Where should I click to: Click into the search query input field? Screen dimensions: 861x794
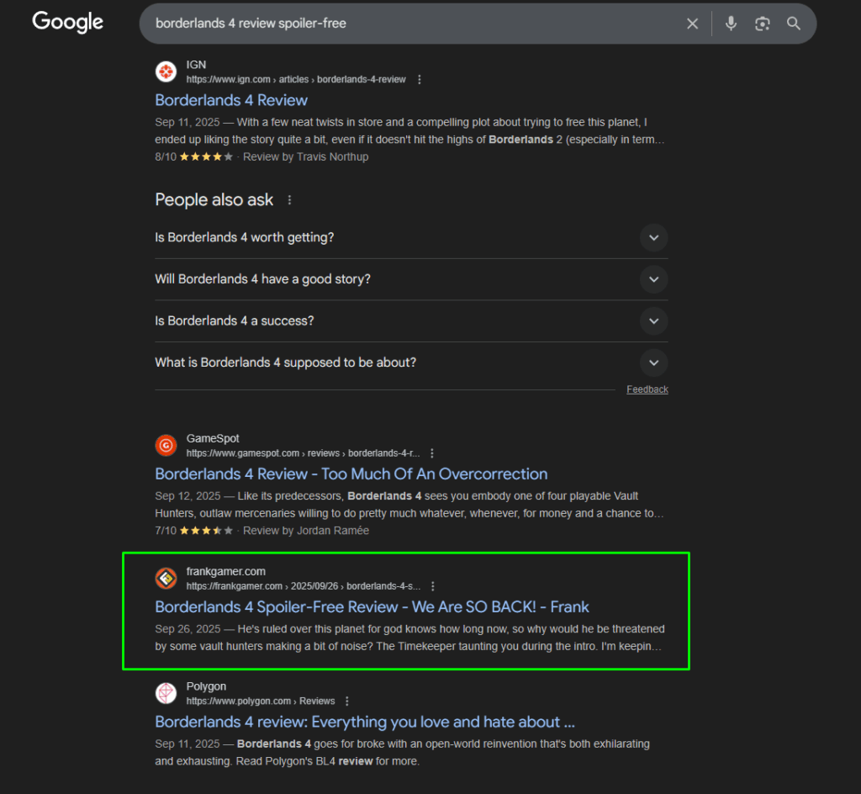pos(404,24)
